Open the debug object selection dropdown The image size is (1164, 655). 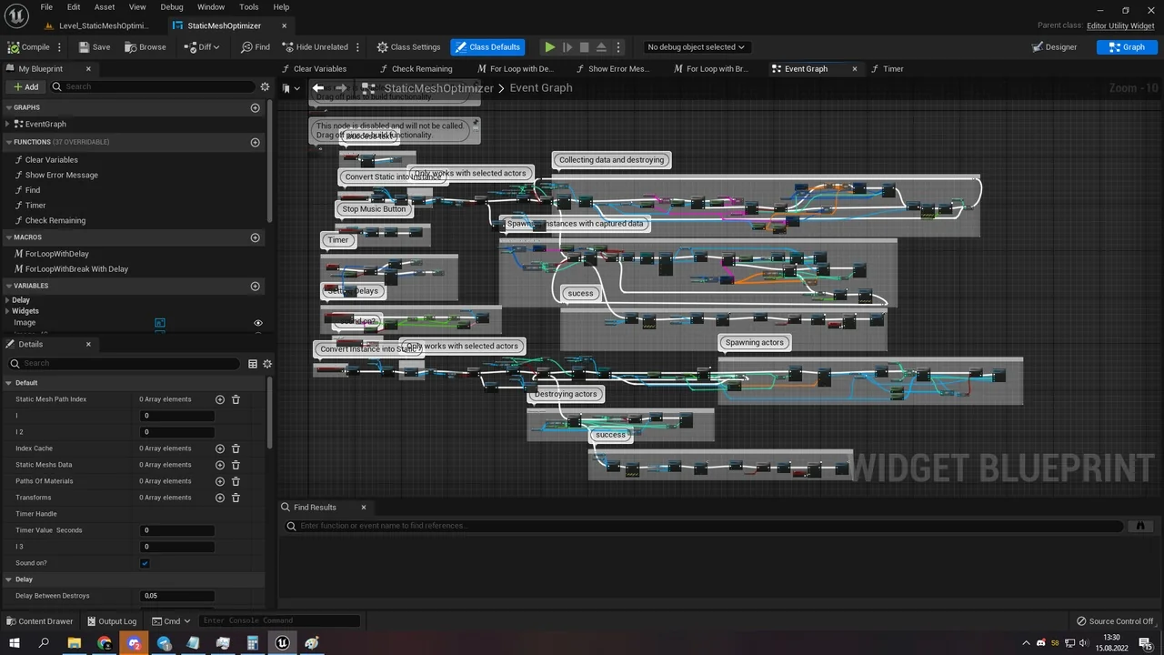pos(696,47)
